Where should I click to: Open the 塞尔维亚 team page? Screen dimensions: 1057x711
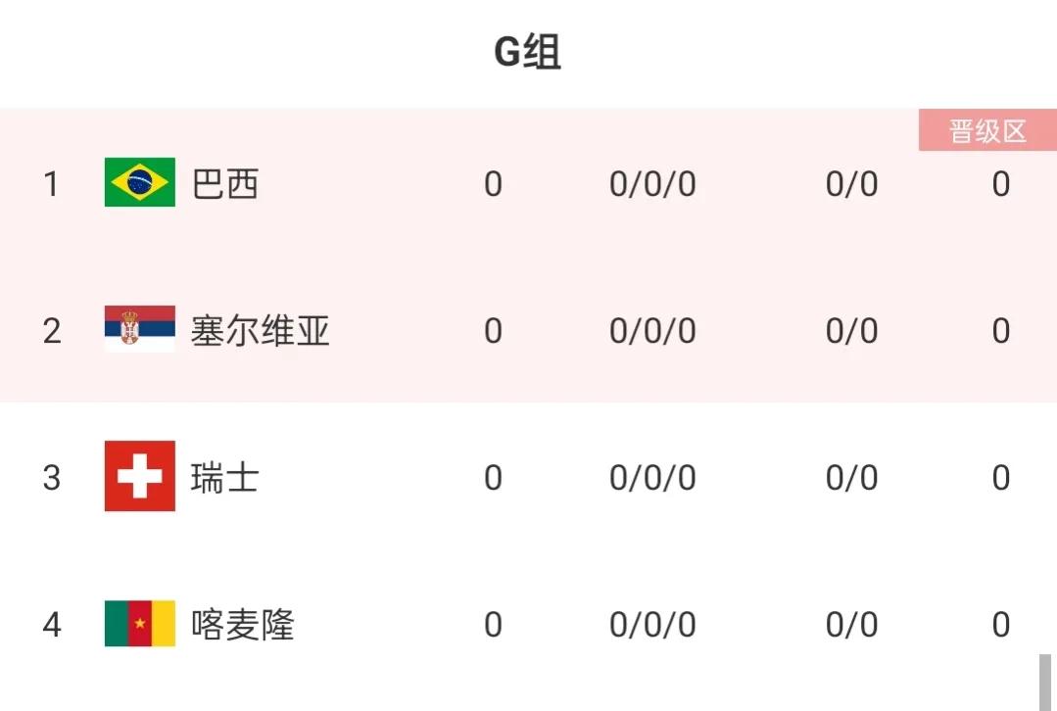tap(261, 331)
